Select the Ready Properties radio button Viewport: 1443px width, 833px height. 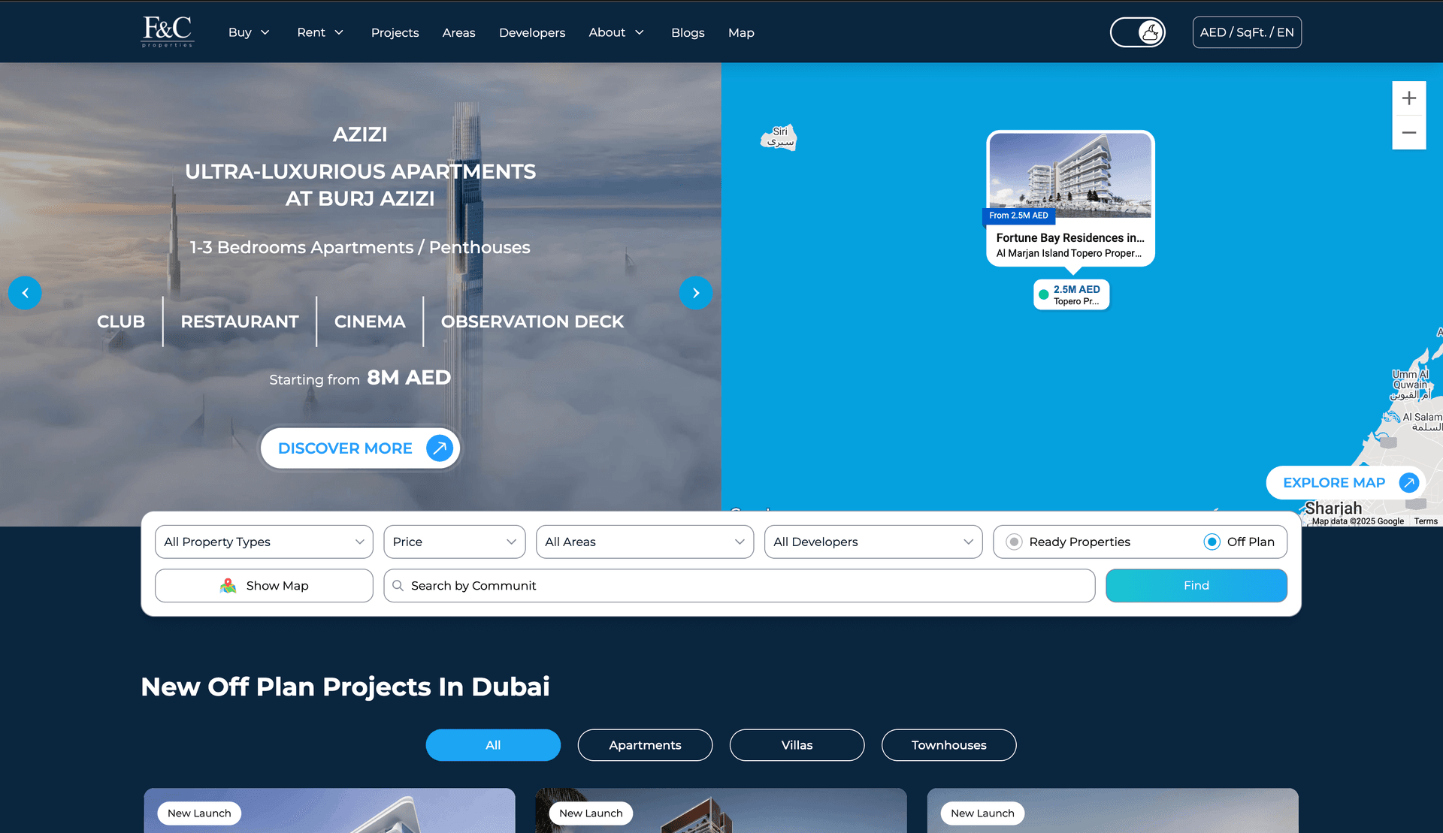coord(1015,542)
